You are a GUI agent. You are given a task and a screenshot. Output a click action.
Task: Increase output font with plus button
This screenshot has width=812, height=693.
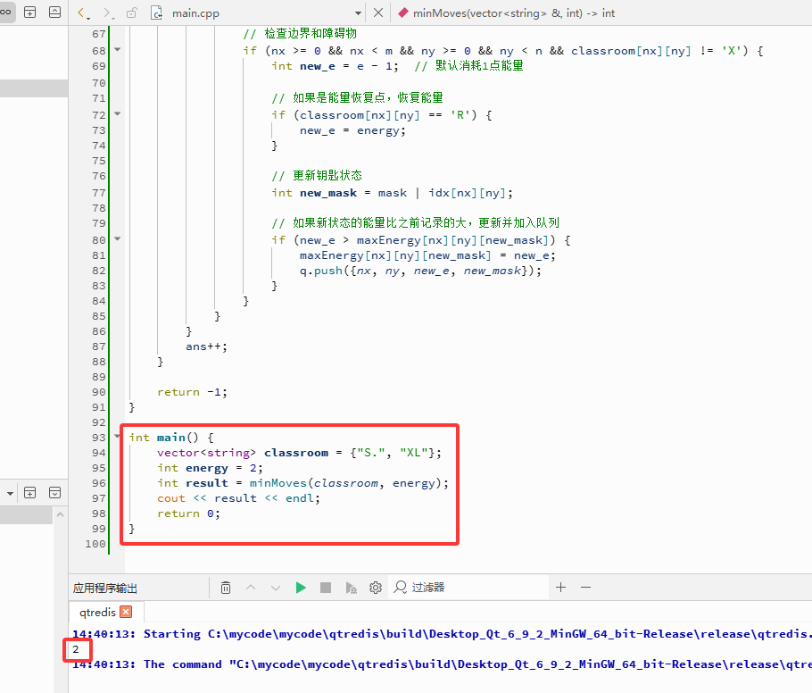pos(561,588)
